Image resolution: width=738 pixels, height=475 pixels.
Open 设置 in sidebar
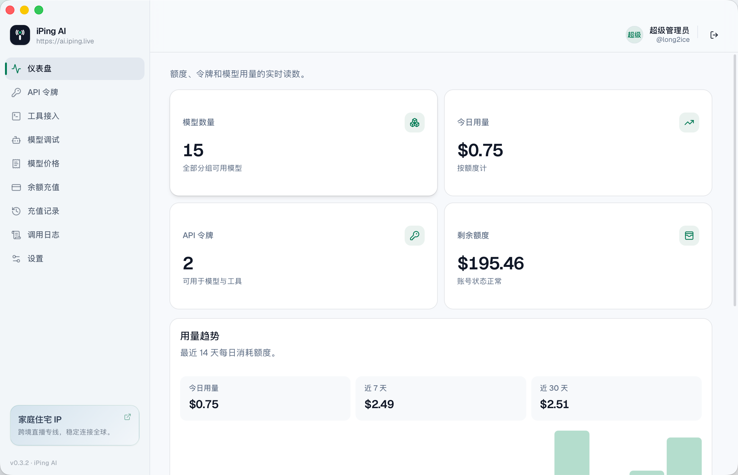(75, 258)
